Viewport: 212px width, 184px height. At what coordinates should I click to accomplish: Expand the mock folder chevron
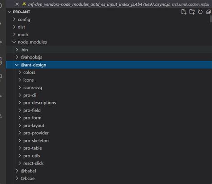click(x=14, y=34)
